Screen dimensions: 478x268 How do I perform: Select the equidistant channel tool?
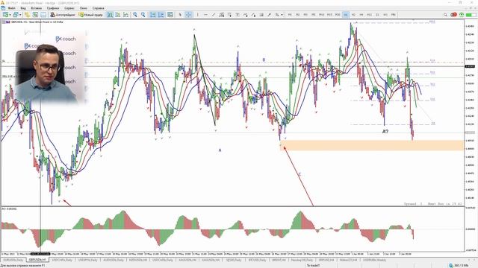coord(222,15)
